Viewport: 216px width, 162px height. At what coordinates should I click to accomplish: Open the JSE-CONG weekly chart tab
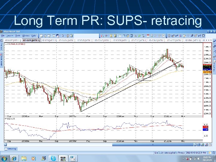point(103,40)
